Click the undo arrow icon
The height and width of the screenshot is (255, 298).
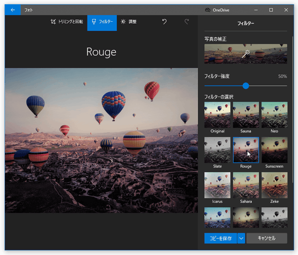pyautogui.click(x=164, y=22)
